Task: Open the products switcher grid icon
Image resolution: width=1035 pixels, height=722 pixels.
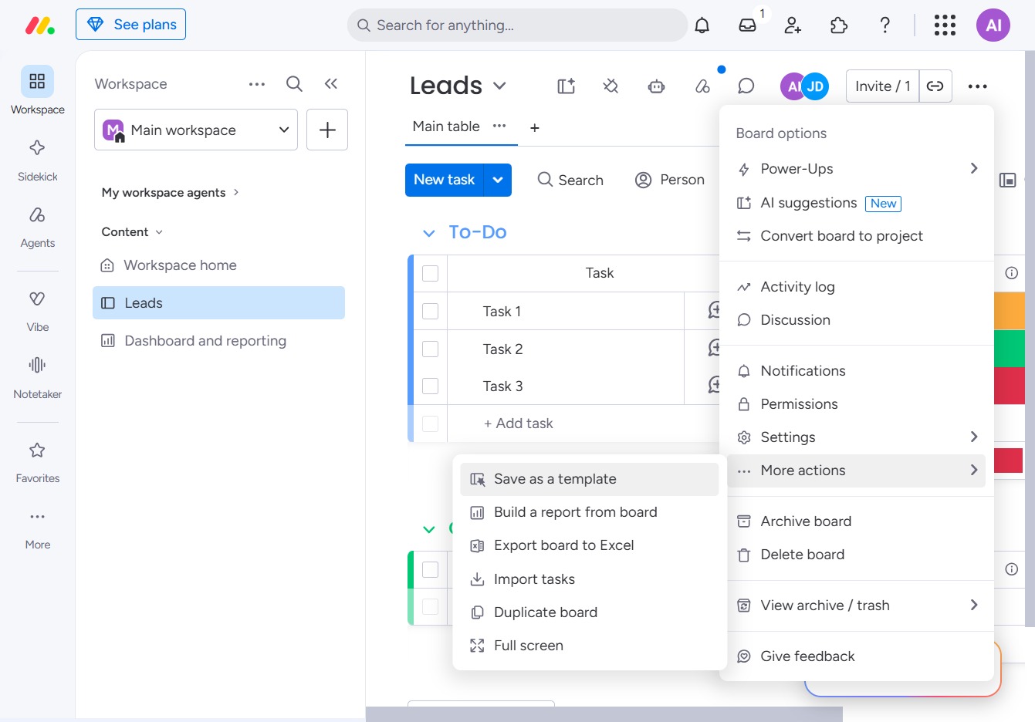Action: pyautogui.click(x=945, y=25)
